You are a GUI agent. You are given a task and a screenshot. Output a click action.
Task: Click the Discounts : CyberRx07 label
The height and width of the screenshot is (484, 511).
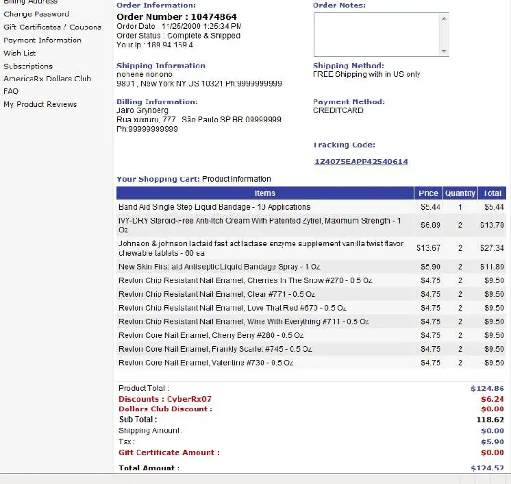coord(165,399)
